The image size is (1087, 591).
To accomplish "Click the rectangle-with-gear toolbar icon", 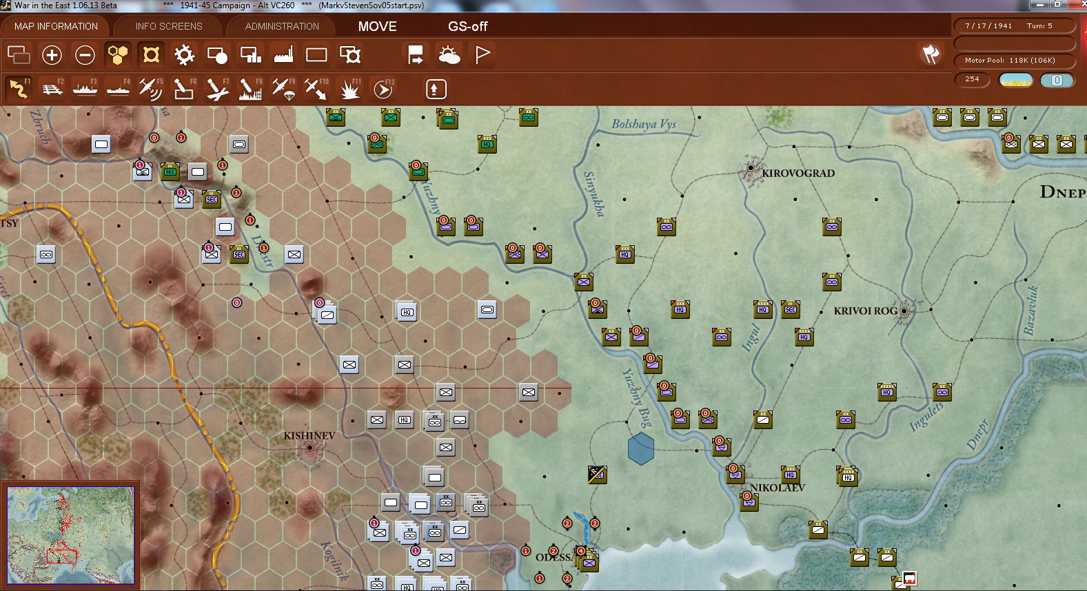I will click(x=350, y=54).
